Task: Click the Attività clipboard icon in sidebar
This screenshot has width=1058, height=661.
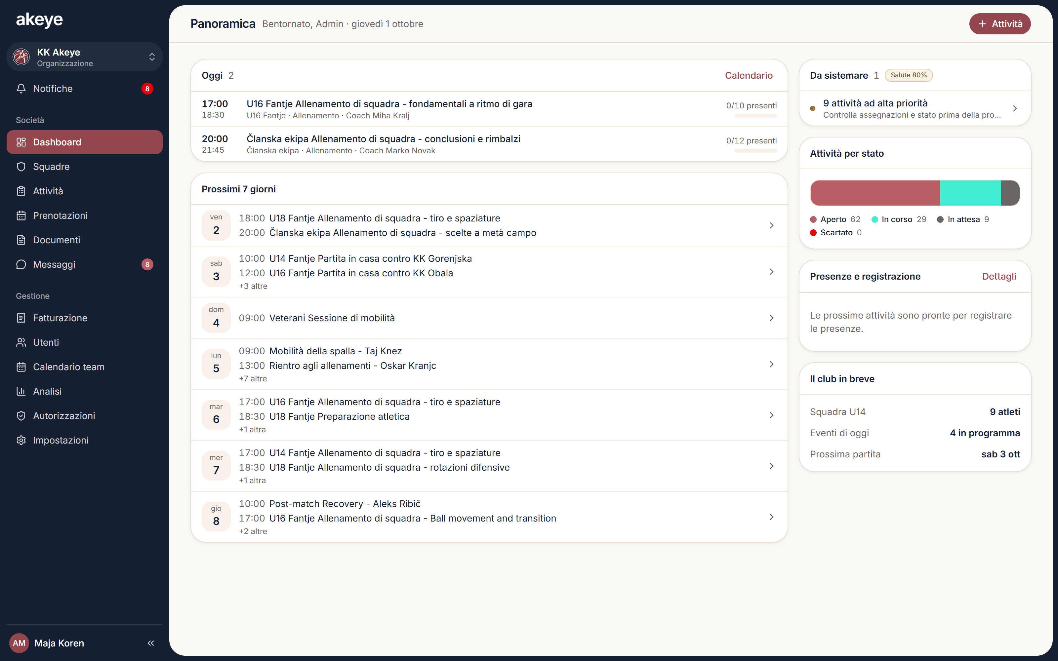Action: coord(21,191)
